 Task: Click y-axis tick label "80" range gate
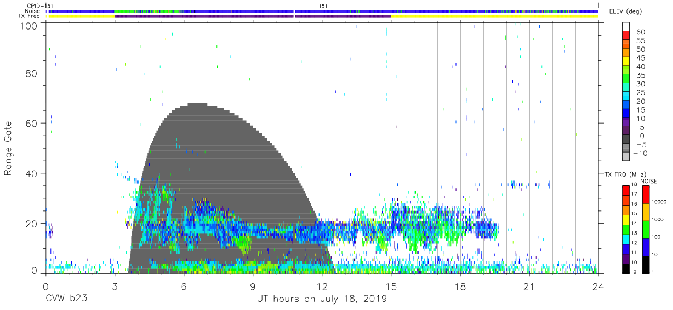33,73
